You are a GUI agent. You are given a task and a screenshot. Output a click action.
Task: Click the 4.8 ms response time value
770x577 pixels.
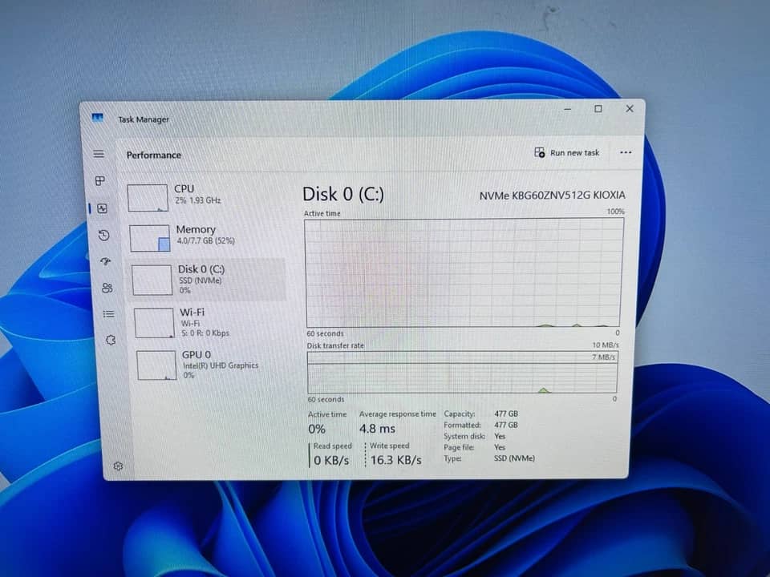pos(377,429)
